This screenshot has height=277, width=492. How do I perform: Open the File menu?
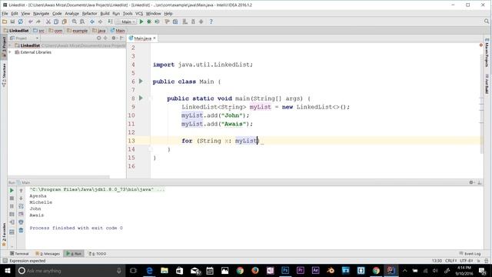point(5,14)
